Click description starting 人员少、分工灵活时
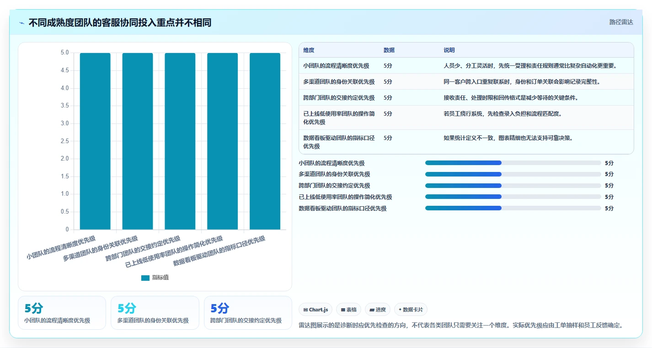Screen dimensions: 652x348 tap(530, 66)
